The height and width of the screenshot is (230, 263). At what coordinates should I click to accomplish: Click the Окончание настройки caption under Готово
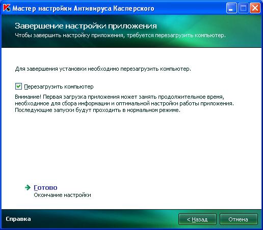pyautogui.click(x=62, y=195)
